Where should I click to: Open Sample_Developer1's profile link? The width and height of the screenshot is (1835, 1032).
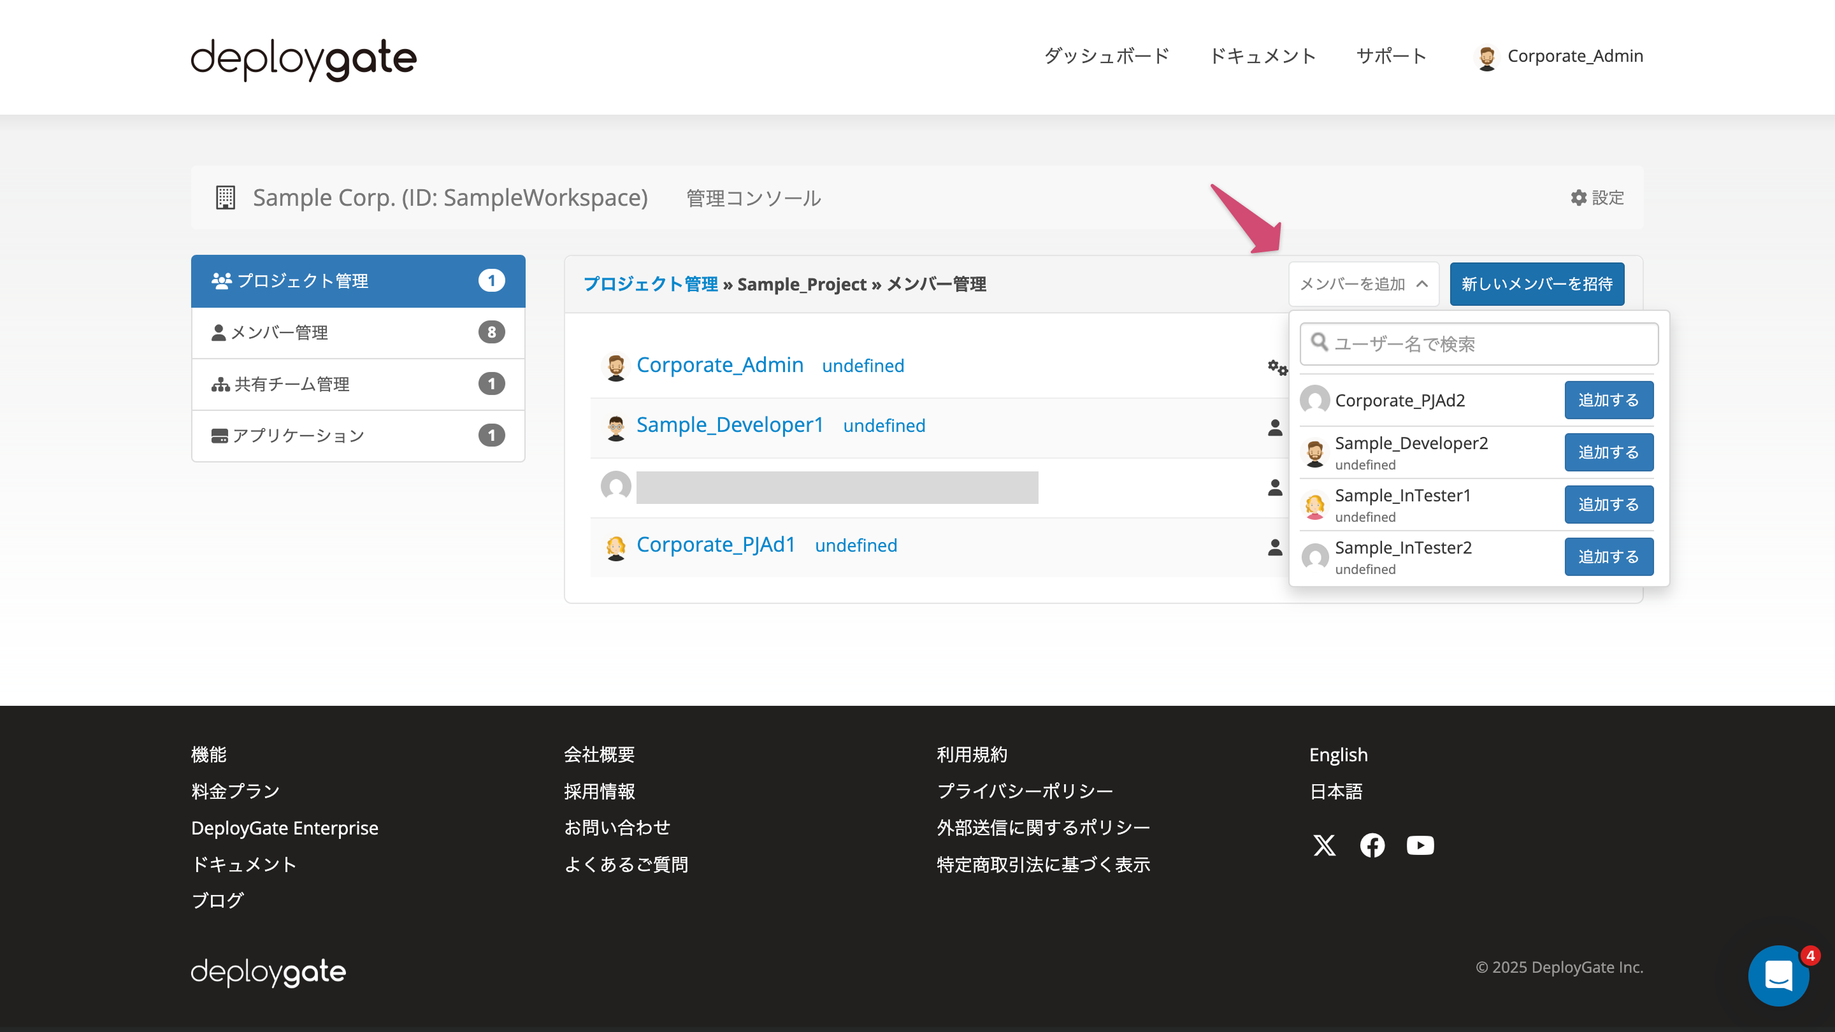pos(730,424)
